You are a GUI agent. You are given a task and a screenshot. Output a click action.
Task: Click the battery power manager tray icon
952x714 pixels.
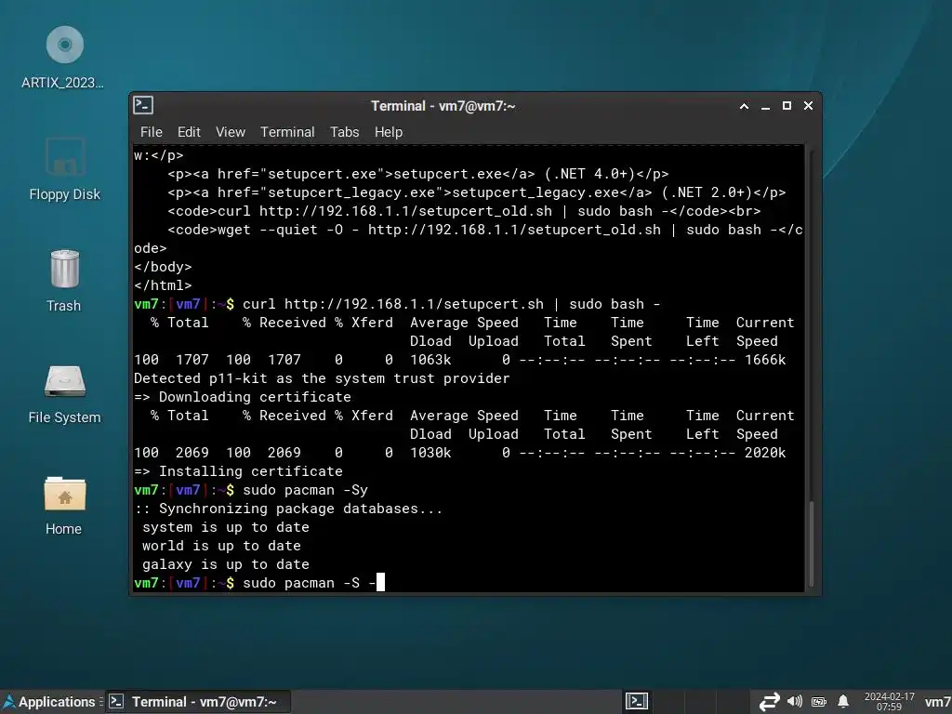coord(819,702)
